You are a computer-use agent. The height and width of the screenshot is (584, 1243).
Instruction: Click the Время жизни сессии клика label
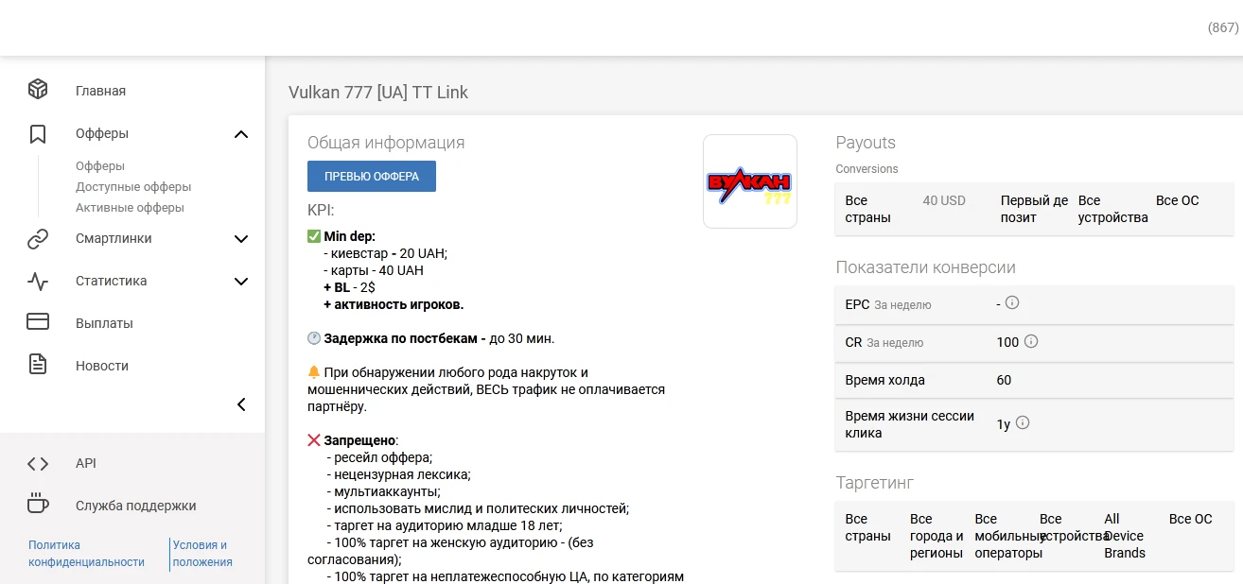[x=909, y=424]
